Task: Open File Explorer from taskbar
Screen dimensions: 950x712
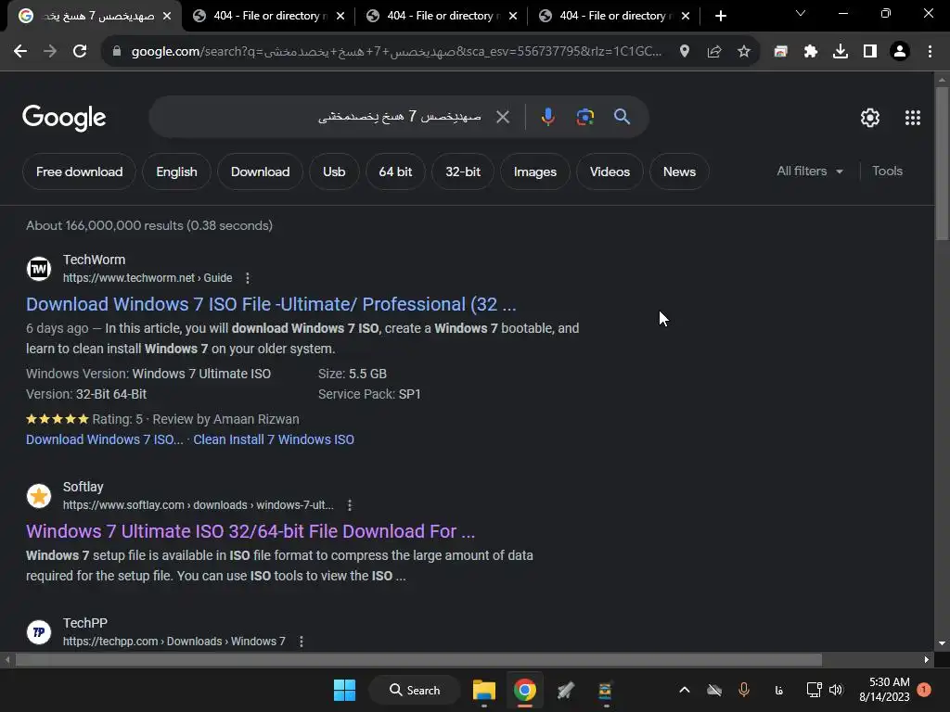Action: click(x=484, y=690)
